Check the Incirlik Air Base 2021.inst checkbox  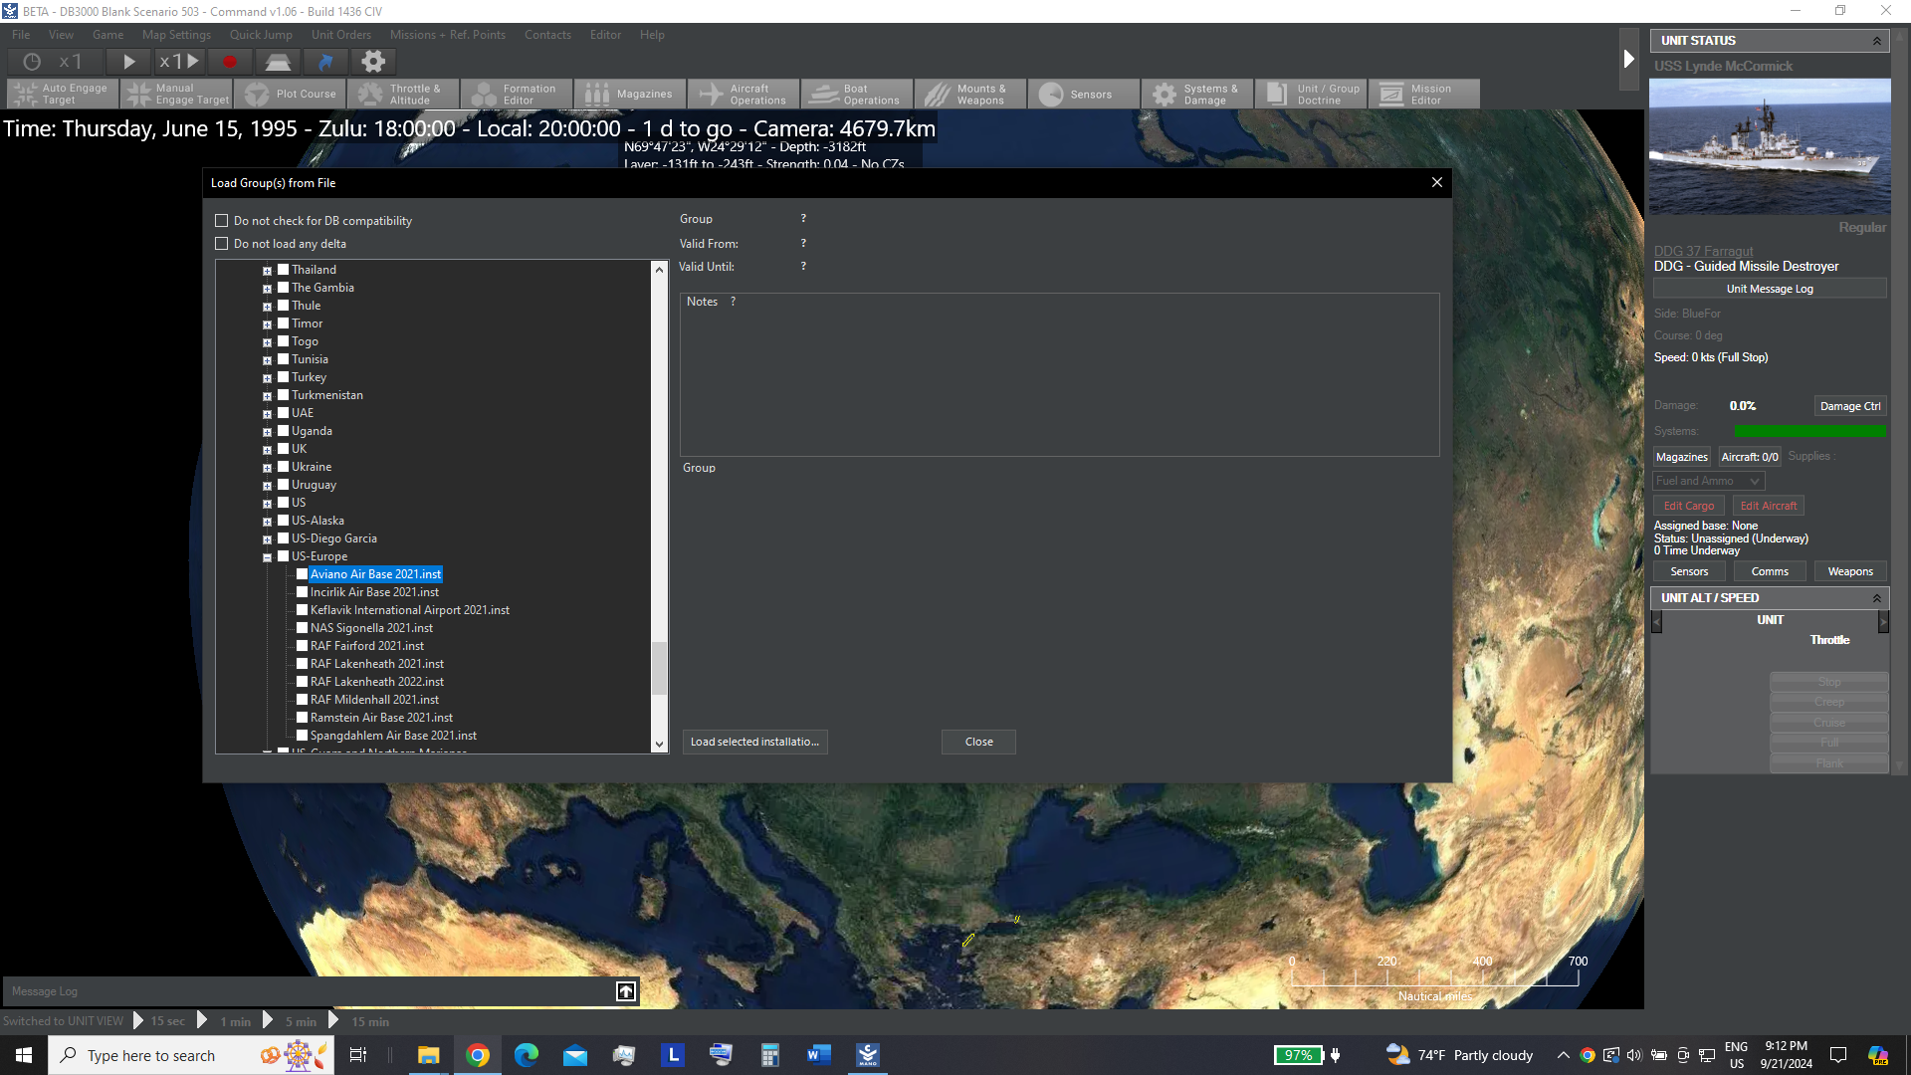tap(302, 592)
